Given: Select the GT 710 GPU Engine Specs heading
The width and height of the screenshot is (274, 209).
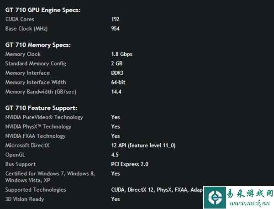Looking at the screenshot, I should pos(43,10).
